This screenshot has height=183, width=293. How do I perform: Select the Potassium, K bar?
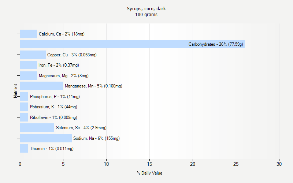pyautogui.click(x=24, y=107)
